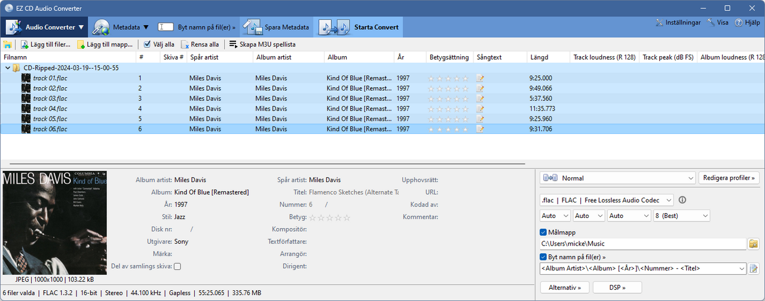
Task: Click the album thumbnail icon of track 05.flac
Action: coord(26,119)
